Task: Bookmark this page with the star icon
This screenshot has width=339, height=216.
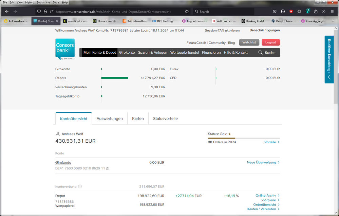Action: coord(187,12)
